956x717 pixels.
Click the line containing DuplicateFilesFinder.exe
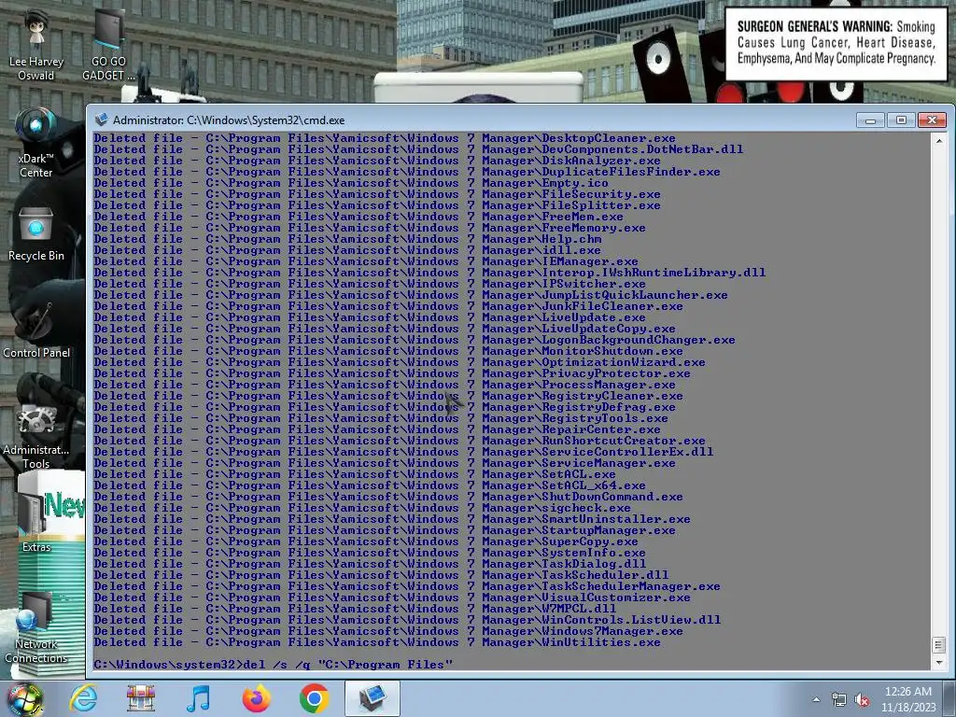click(407, 172)
